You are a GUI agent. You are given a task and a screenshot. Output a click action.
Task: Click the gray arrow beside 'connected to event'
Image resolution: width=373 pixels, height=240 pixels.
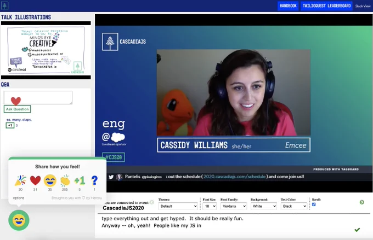coord(152,202)
